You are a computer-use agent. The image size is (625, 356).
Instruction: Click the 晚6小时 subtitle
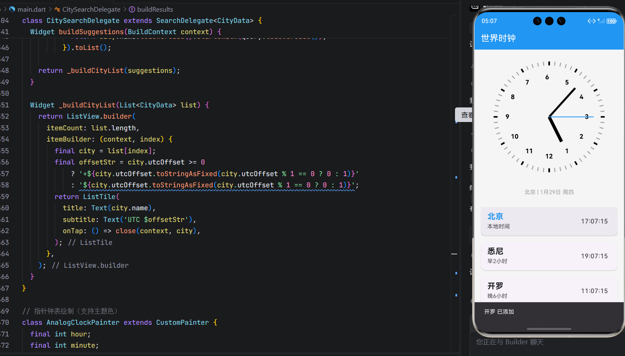coord(497,296)
